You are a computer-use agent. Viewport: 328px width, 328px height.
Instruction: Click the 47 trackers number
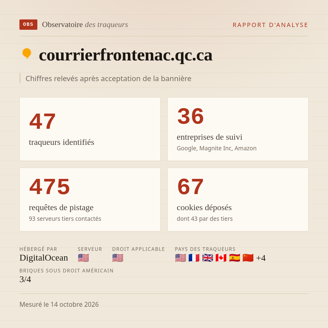pos(43,121)
